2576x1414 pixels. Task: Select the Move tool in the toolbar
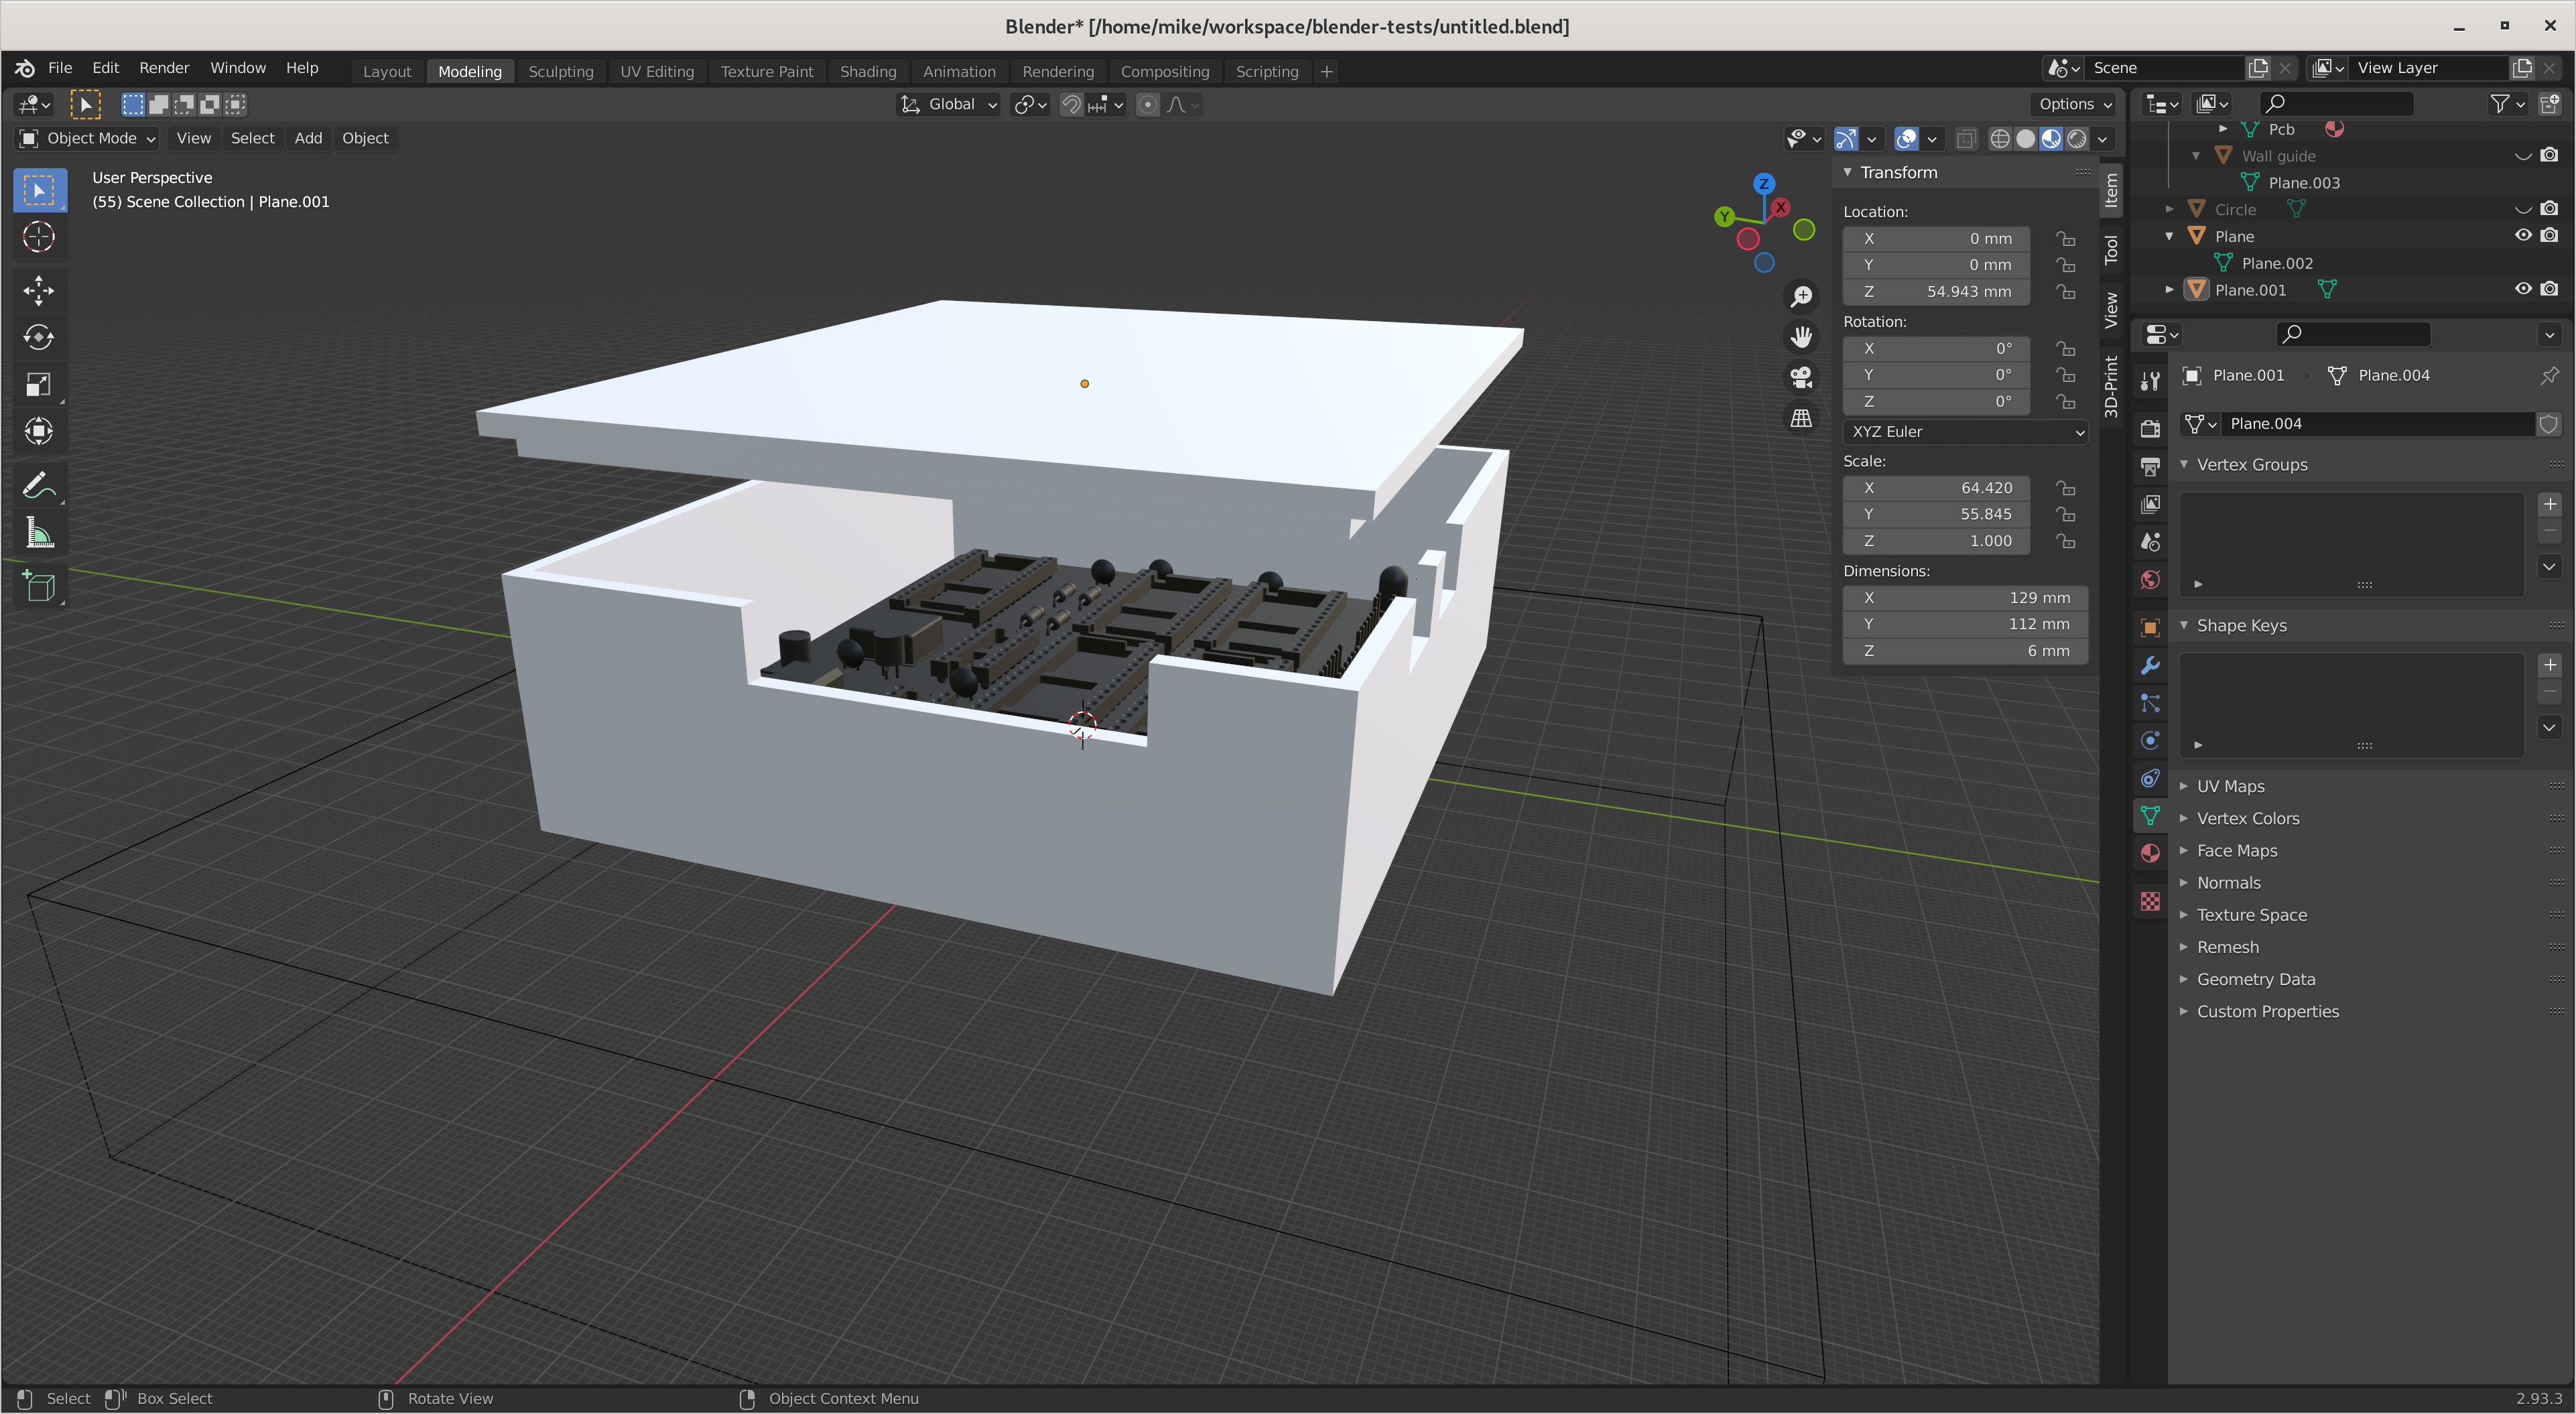click(x=39, y=290)
